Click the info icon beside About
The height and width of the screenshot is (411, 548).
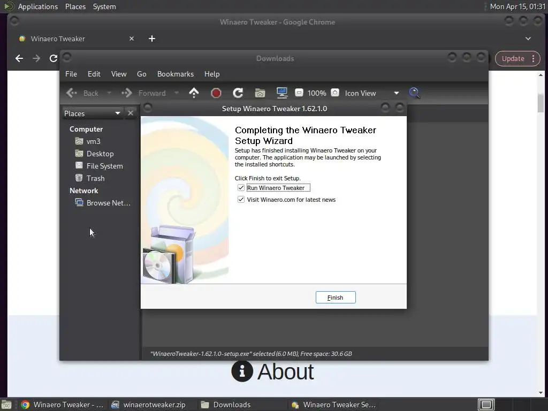pos(242,371)
